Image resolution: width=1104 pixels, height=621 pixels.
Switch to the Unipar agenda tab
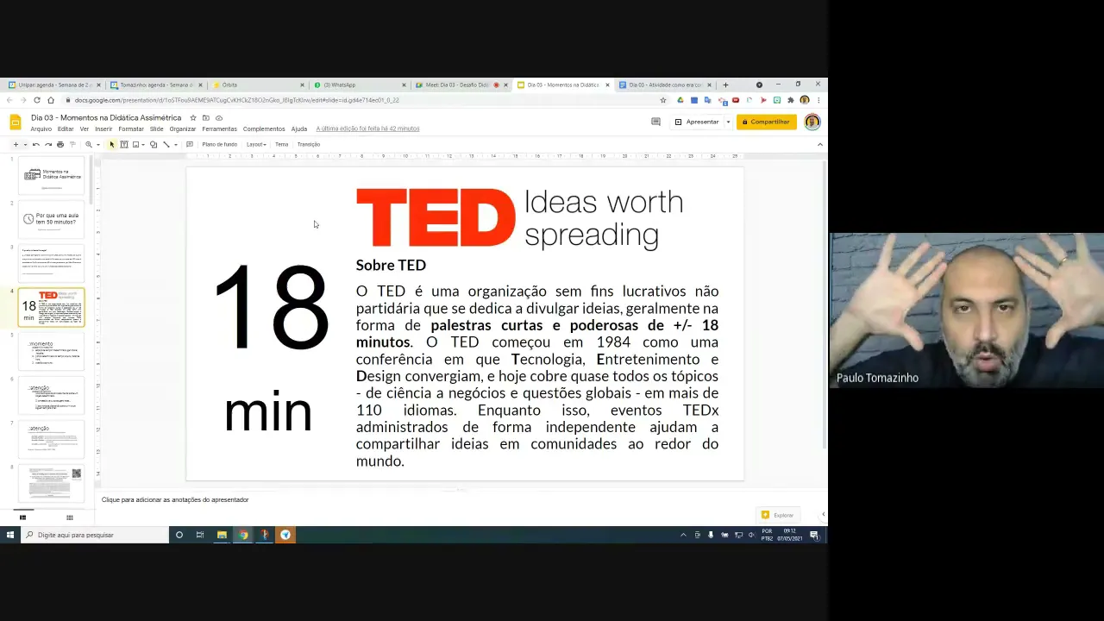tap(54, 85)
